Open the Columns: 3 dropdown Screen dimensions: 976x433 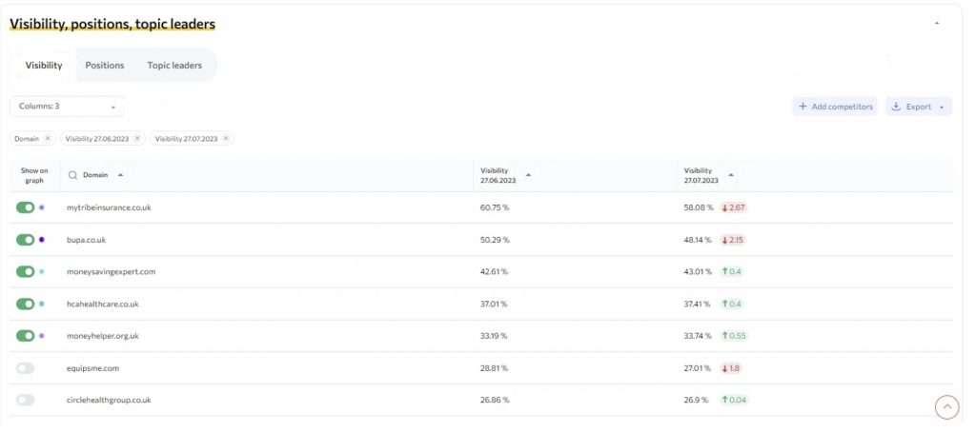coord(68,107)
